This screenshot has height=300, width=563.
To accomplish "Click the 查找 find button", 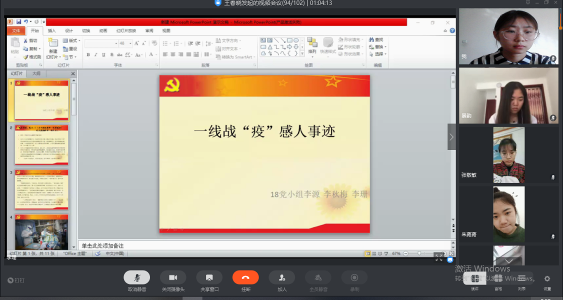I will click(376, 39).
